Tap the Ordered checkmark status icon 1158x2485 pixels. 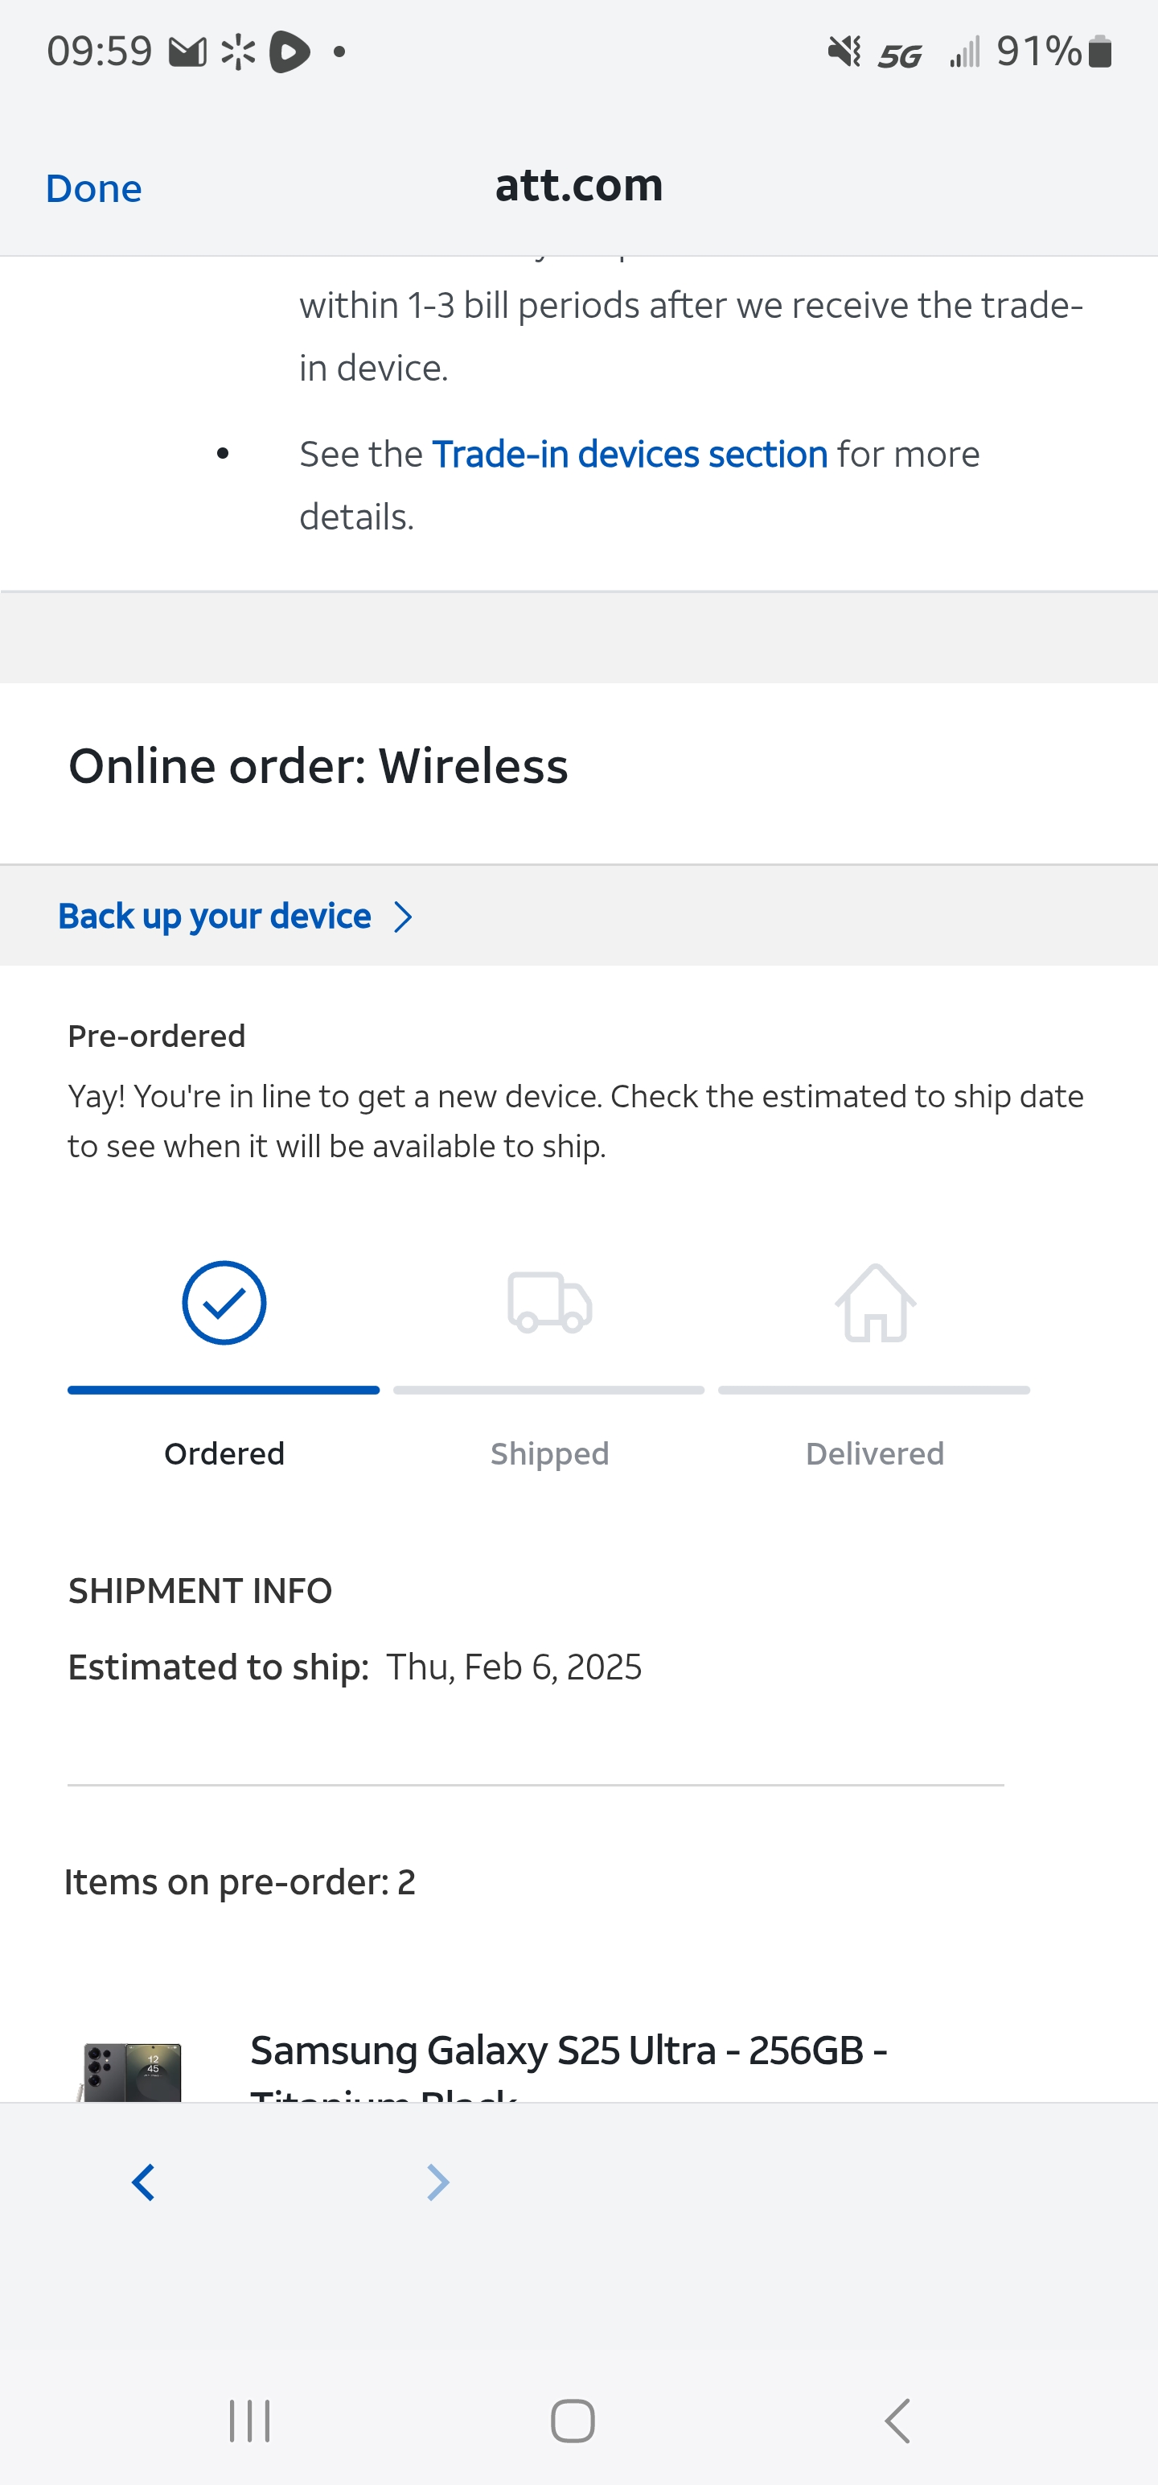pos(224,1302)
